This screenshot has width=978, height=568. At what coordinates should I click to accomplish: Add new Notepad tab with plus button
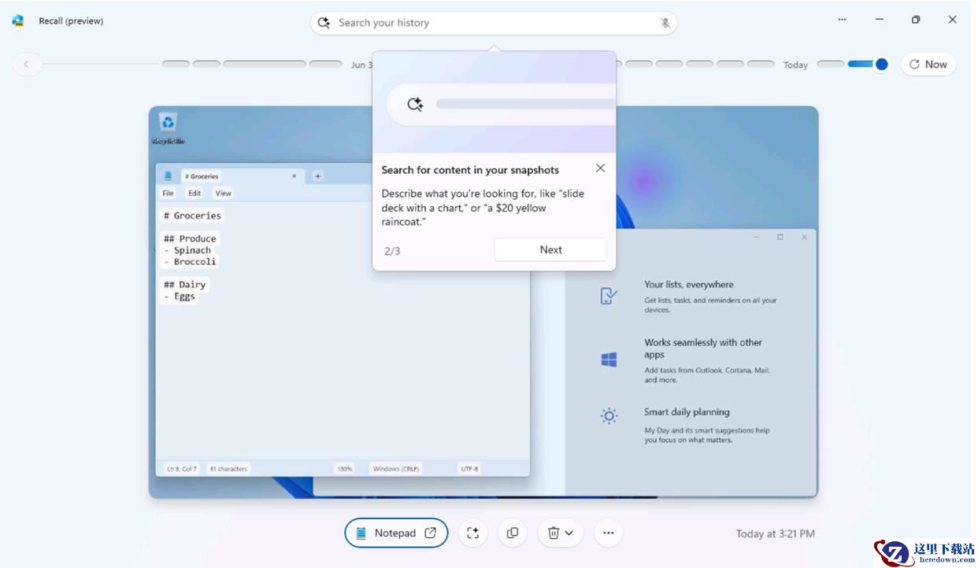click(x=318, y=176)
